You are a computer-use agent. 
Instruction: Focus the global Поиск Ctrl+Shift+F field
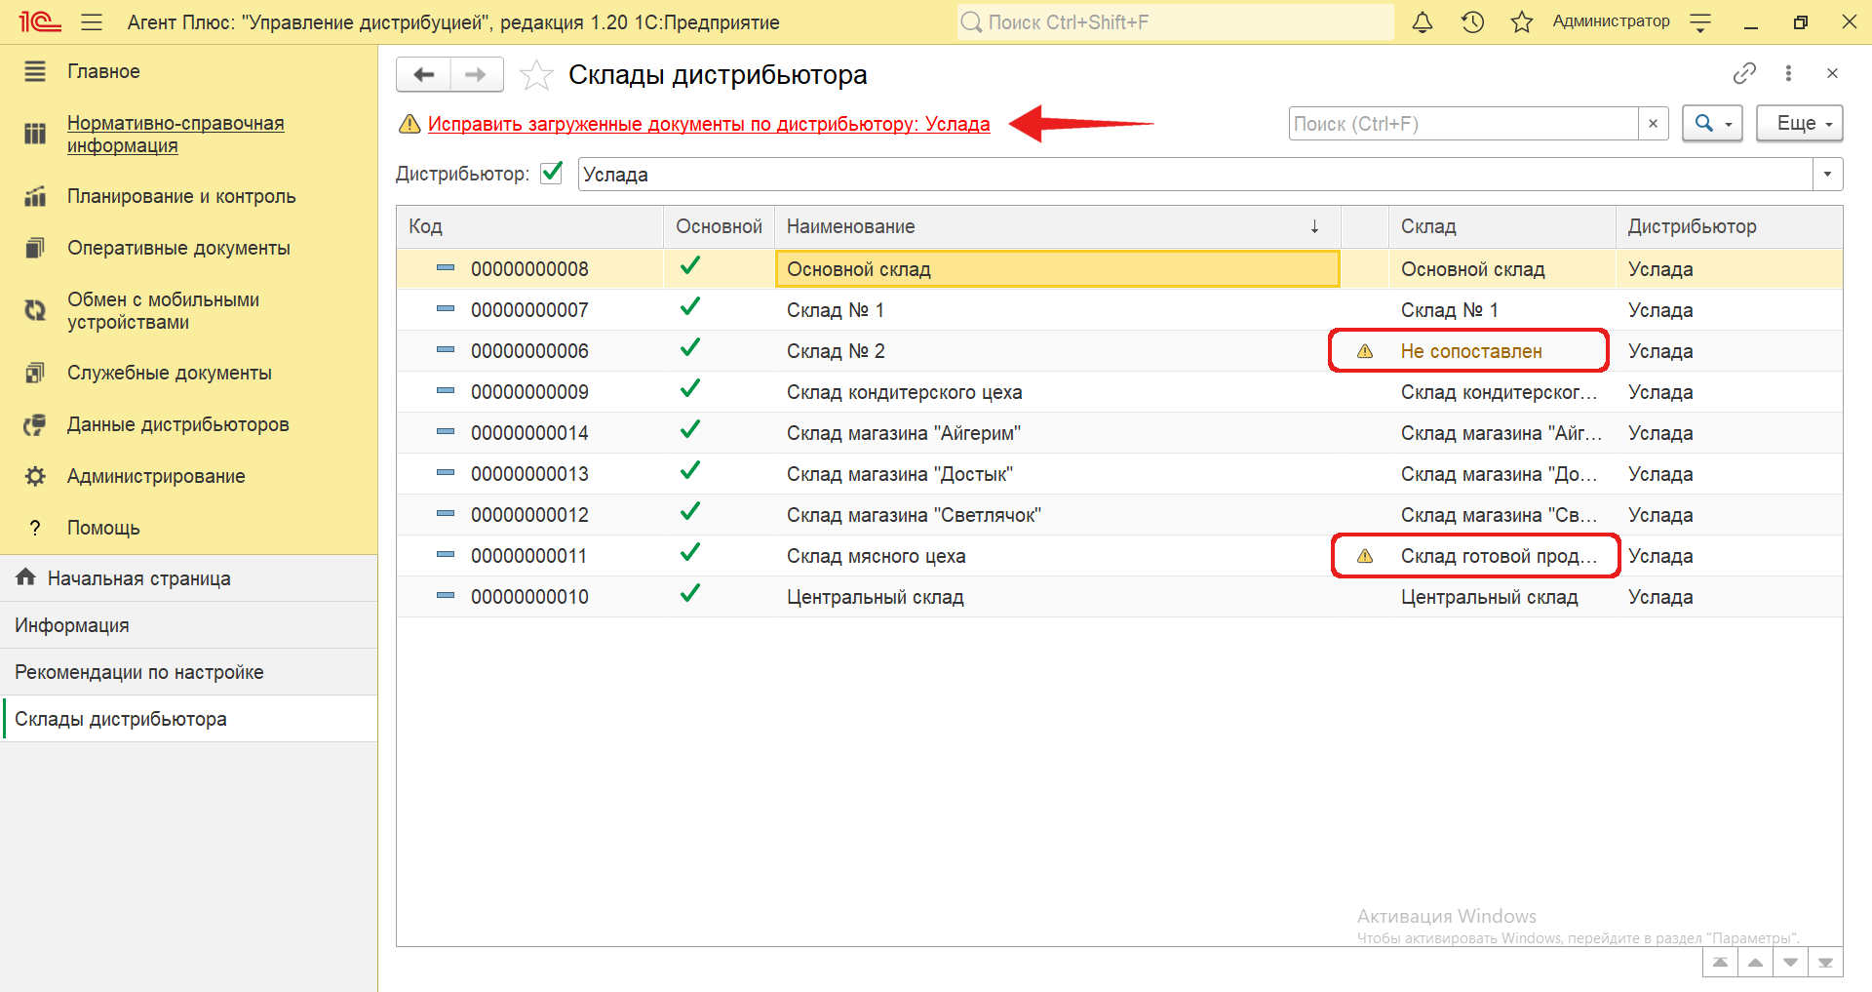[1175, 21]
